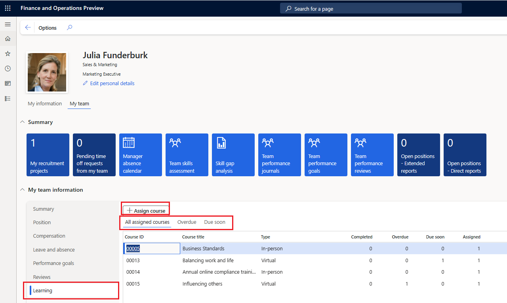Switch to Due soon courses tab
The height and width of the screenshot is (303, 507).
point(215,222)
